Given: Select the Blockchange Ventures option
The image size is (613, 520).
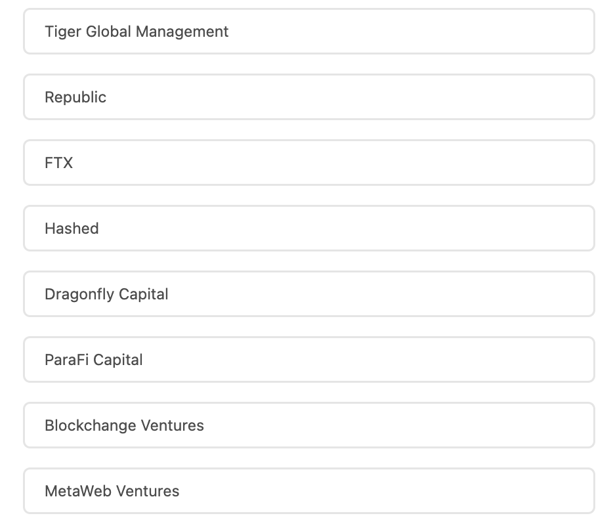Looking at the screenshot, I should 308,425.
